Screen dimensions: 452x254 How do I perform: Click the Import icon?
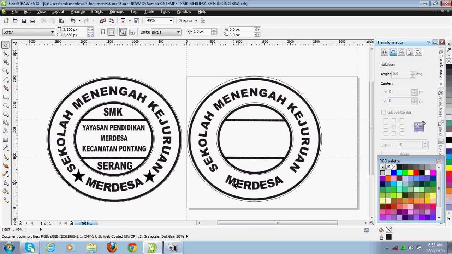click(103, 20)
